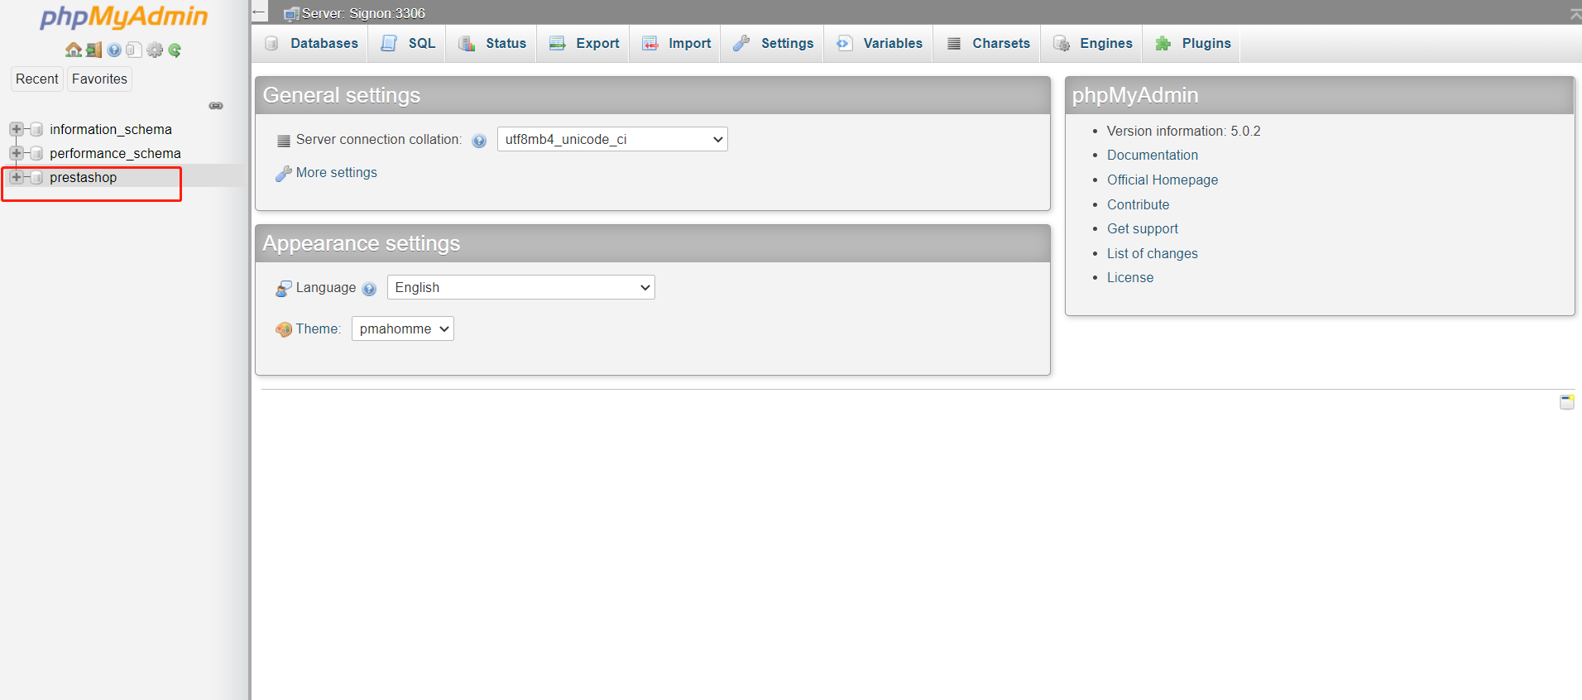Click the performance_schema database cylinder icon

[36, 153]
